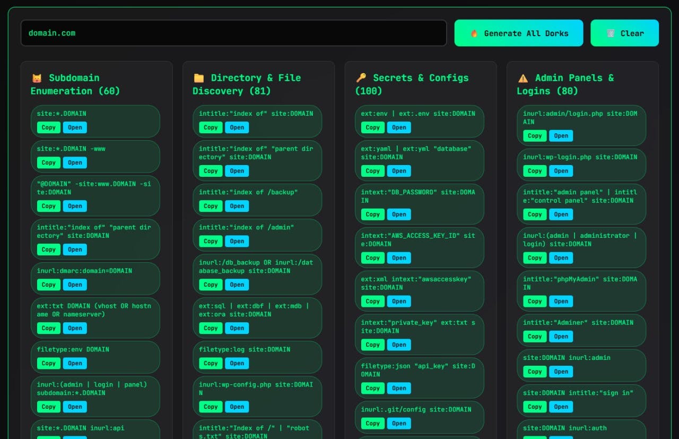This screenshot has width=679, height=439.
Task: Open the inurl:dmarc:domain=DOMAIN dork
Action: pyautogui.click(x=75, y=285)
